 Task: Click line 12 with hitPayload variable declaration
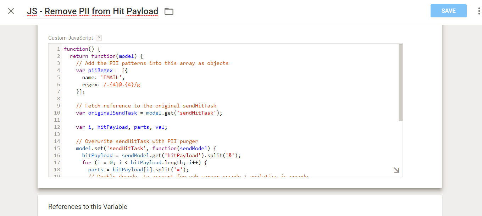point(121,127)
